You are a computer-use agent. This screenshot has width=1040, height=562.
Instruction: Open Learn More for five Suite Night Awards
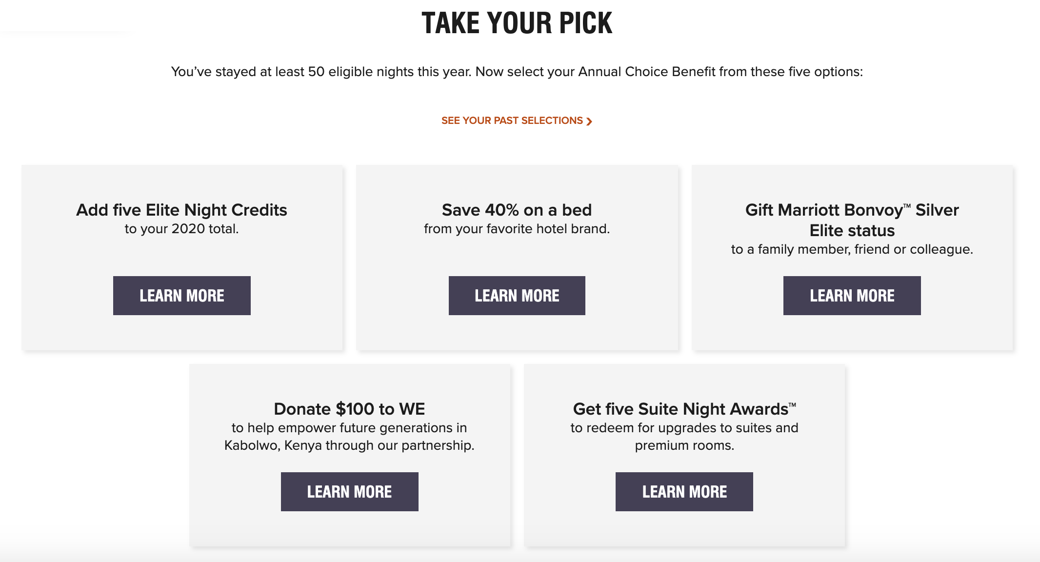684,492
